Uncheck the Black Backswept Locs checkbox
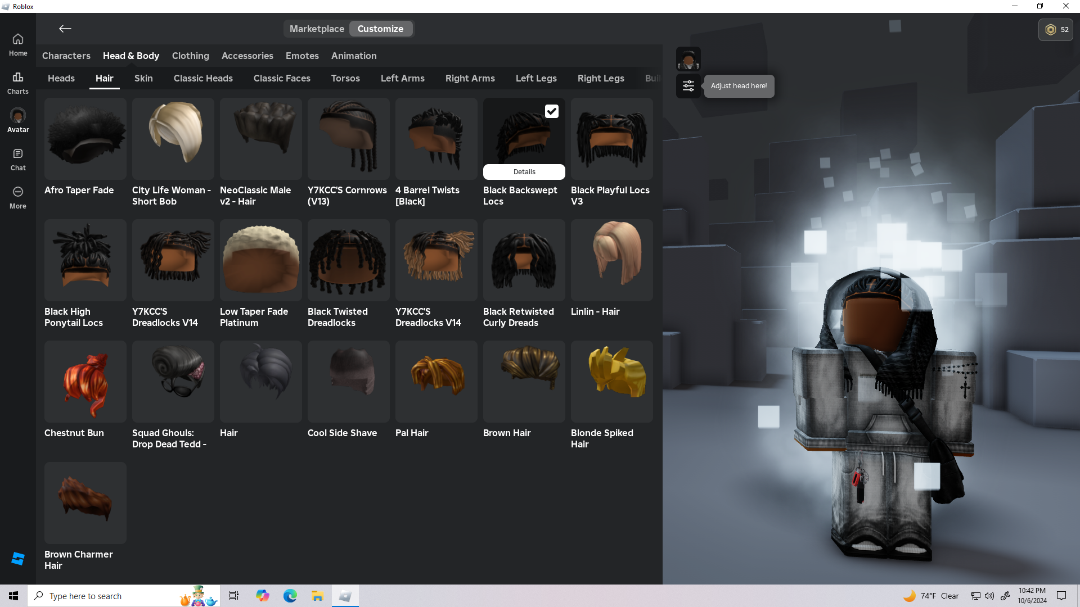The height and width of the screenshot is (607, 1080). click(551, 111)
